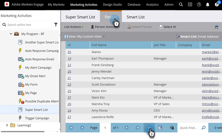Click the page number input field
Viewport: 222px width, 139px height.
coord(105,128)
